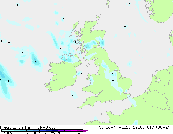
Task: Click the over-50 mm legend arrow tip
Action: point(87,130)
